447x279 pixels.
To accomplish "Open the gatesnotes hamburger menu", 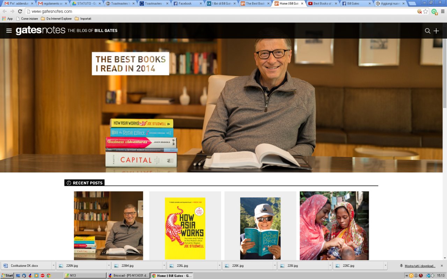I will coord(9,31).
